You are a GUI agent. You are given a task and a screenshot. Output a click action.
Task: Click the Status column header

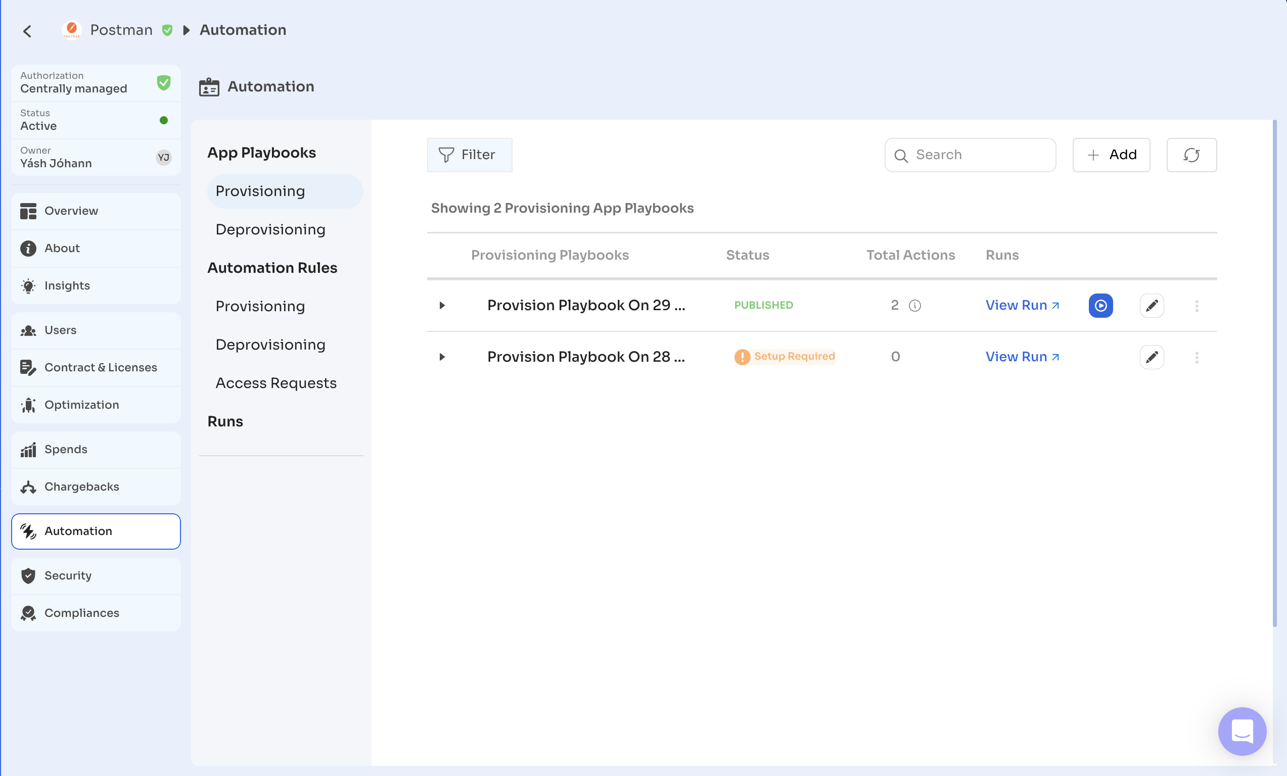coord(748,255)
